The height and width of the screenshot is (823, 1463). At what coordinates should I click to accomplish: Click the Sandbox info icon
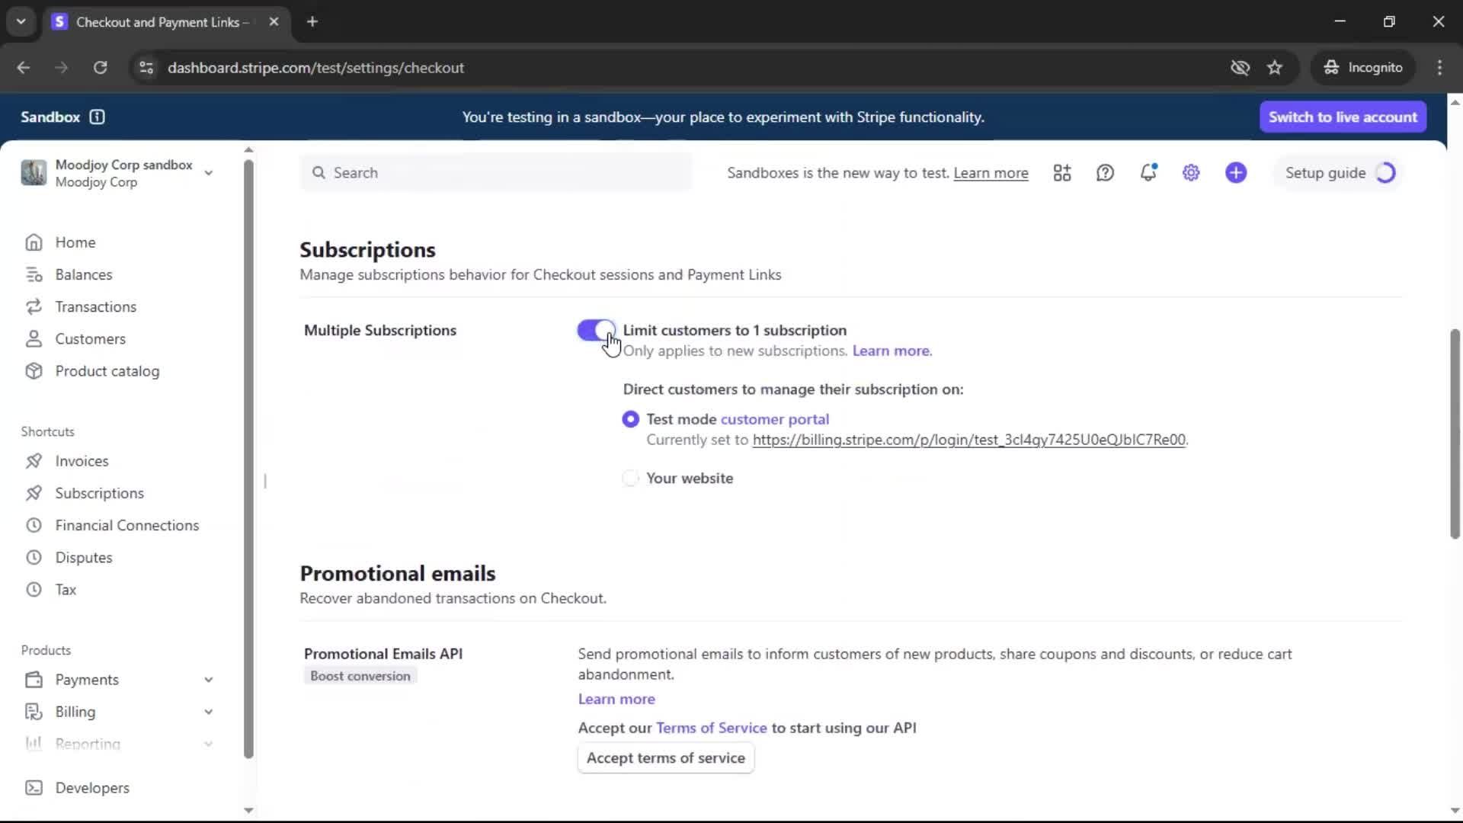97,117
